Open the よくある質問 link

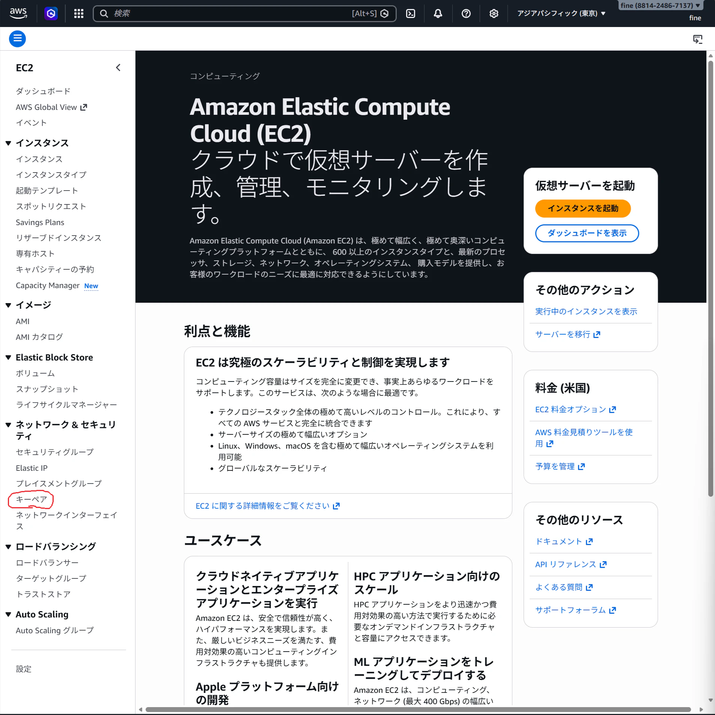[x=564, y=587]
